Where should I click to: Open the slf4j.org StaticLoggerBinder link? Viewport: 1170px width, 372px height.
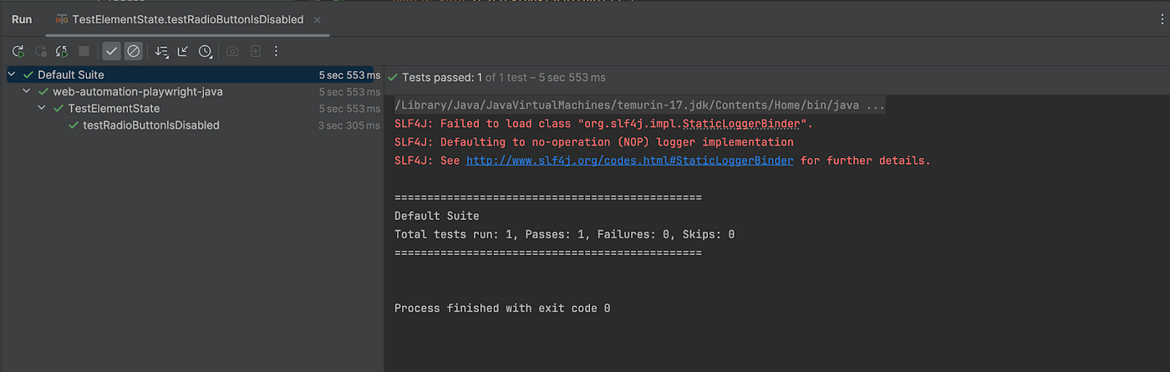click(629, 161)
